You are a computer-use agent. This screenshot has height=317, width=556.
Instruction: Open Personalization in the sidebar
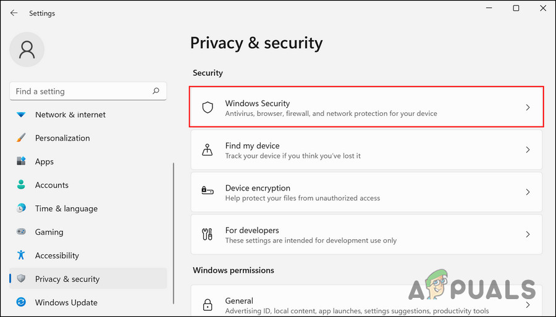[x=62, y=138]
